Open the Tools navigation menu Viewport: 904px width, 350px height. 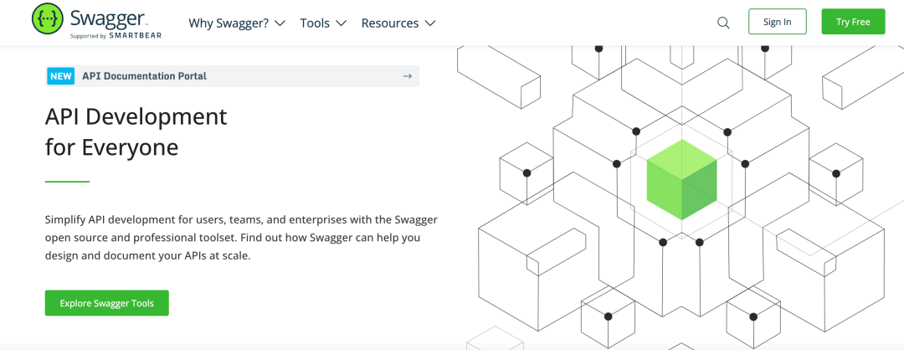pyautogui.click(x=315, y=23)
